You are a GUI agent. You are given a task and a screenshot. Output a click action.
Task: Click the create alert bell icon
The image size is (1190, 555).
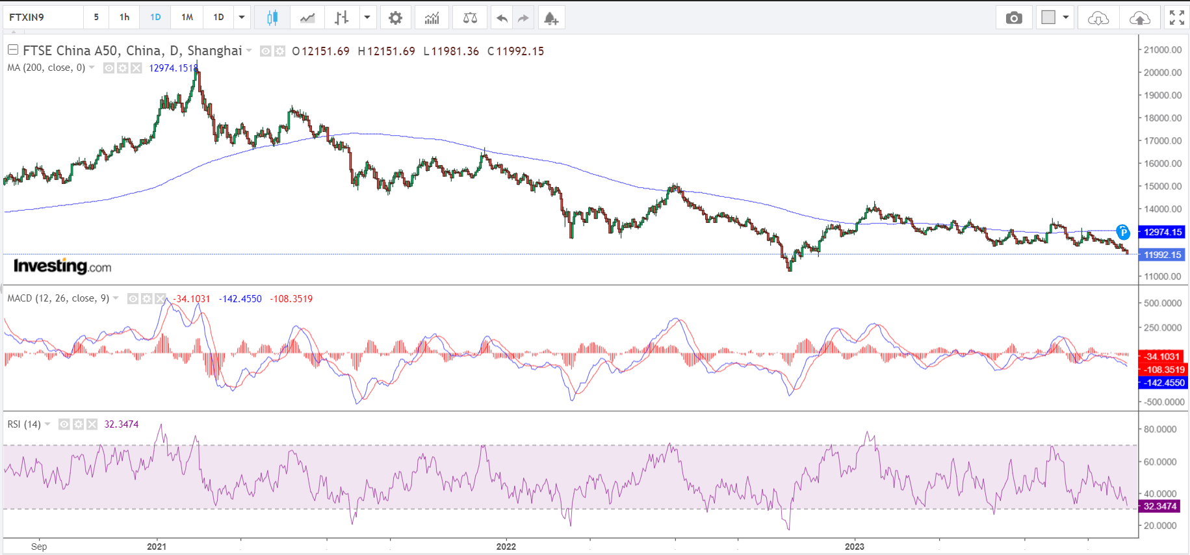[551, 18]
